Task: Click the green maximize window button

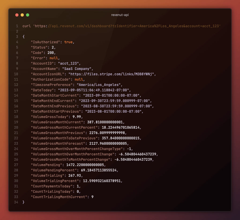Action: [28, 15]
